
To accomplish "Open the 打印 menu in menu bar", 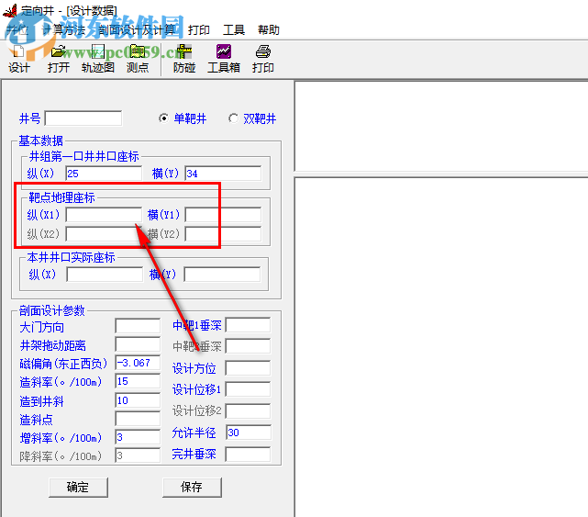I will [199, 30].
